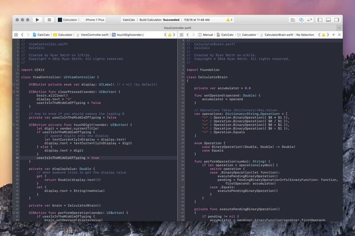
Task: Close the assistant editor pane
Action: tap(339, 35)
